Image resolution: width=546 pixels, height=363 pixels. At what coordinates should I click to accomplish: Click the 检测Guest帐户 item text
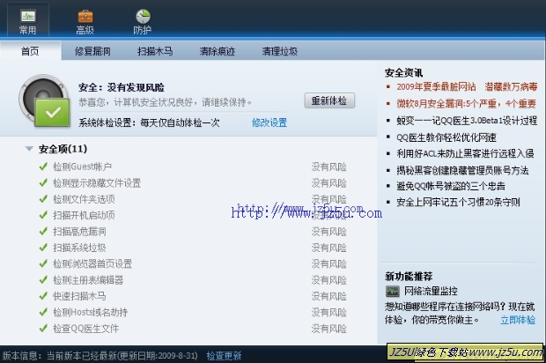(x=82, y=167)
